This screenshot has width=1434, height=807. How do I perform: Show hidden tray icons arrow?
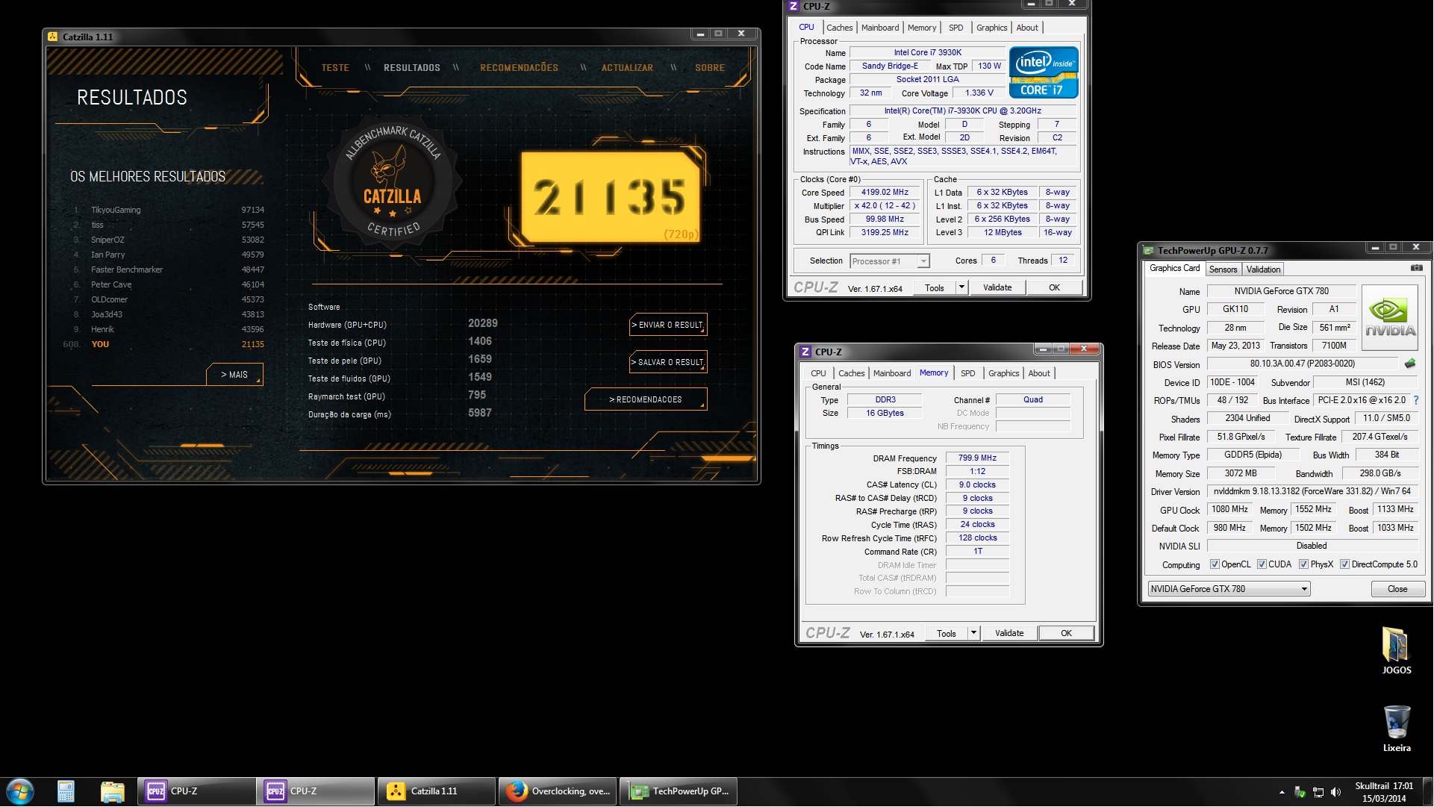(1282, 792)
